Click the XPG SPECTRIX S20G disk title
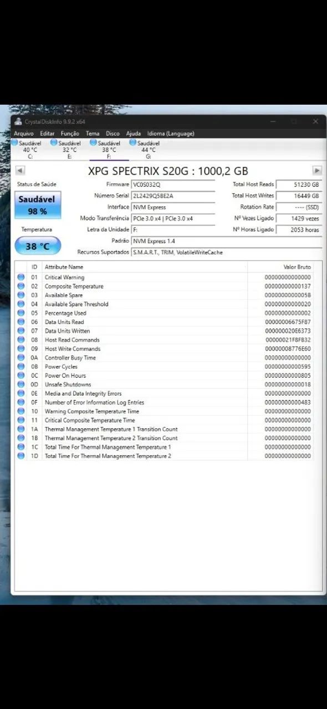This screenshot has width=327, height=709. (x=168, y=171)
